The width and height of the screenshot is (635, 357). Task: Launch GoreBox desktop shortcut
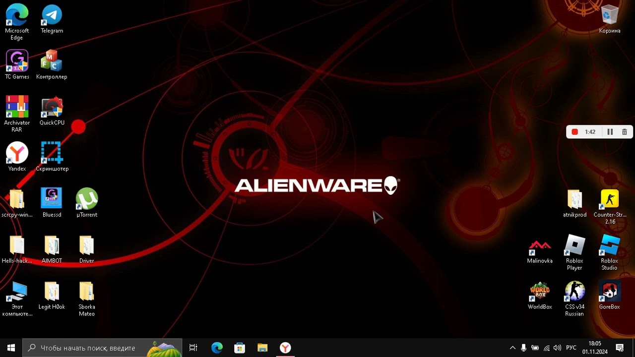coord(610,296)
